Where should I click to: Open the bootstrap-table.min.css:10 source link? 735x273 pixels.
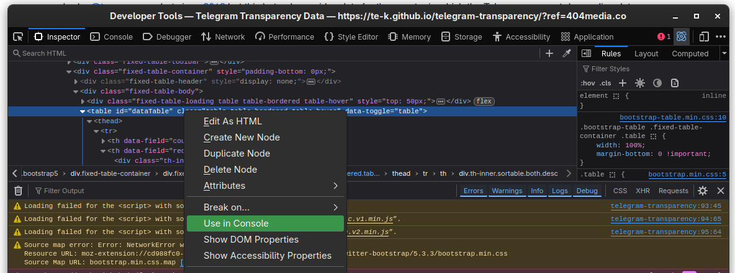pyautogui.click(x=672, y=118)
